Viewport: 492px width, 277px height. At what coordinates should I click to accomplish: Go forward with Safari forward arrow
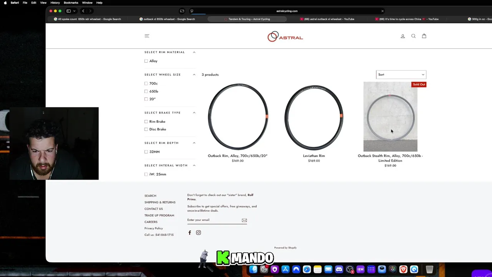tap(90, 11)
